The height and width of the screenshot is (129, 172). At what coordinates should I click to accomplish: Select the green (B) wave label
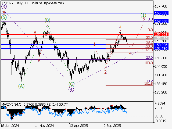[47, 20]
